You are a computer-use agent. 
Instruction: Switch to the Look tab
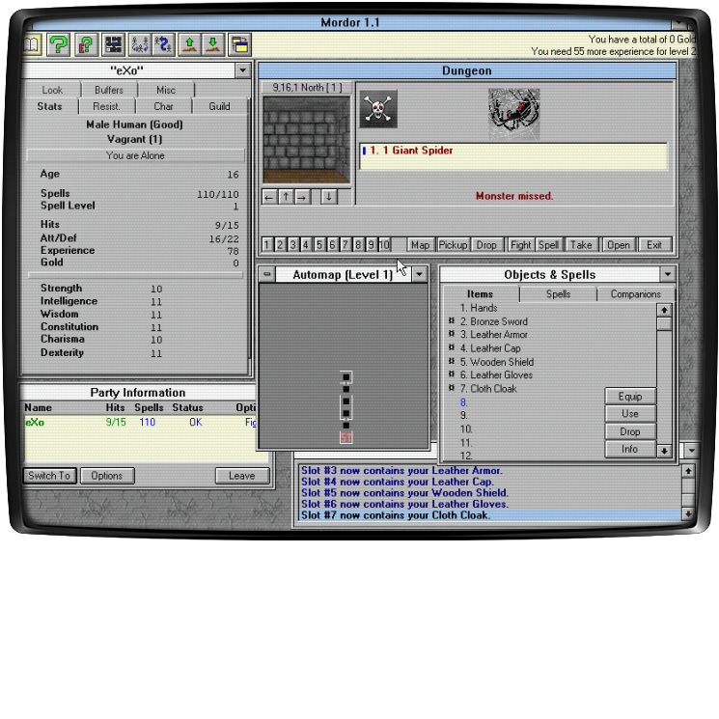(x=52, y=90)
